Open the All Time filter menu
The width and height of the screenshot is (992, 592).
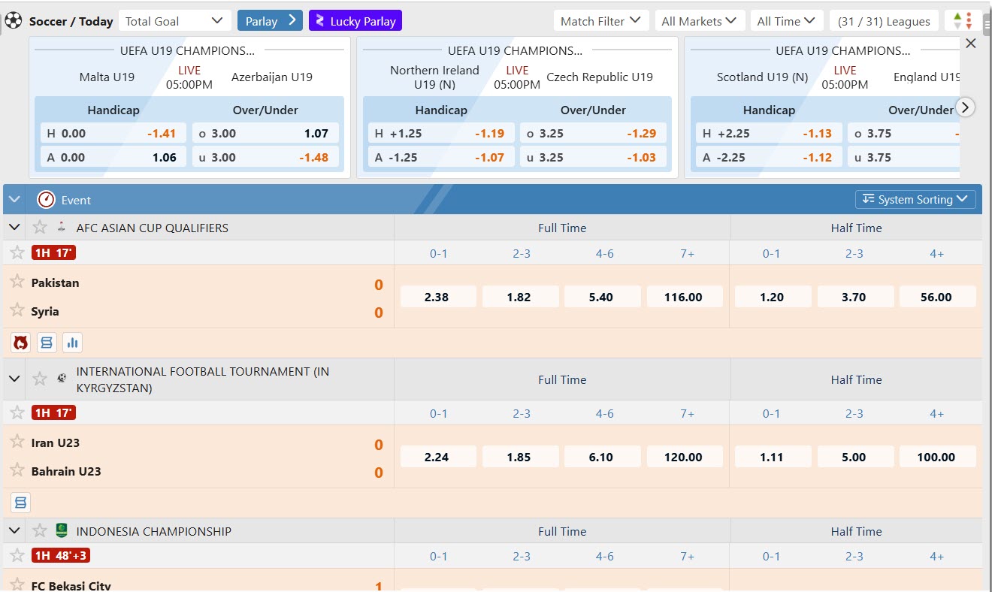coord(786,21)
